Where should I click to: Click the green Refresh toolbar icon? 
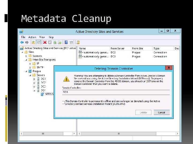[x=55, y=42]
